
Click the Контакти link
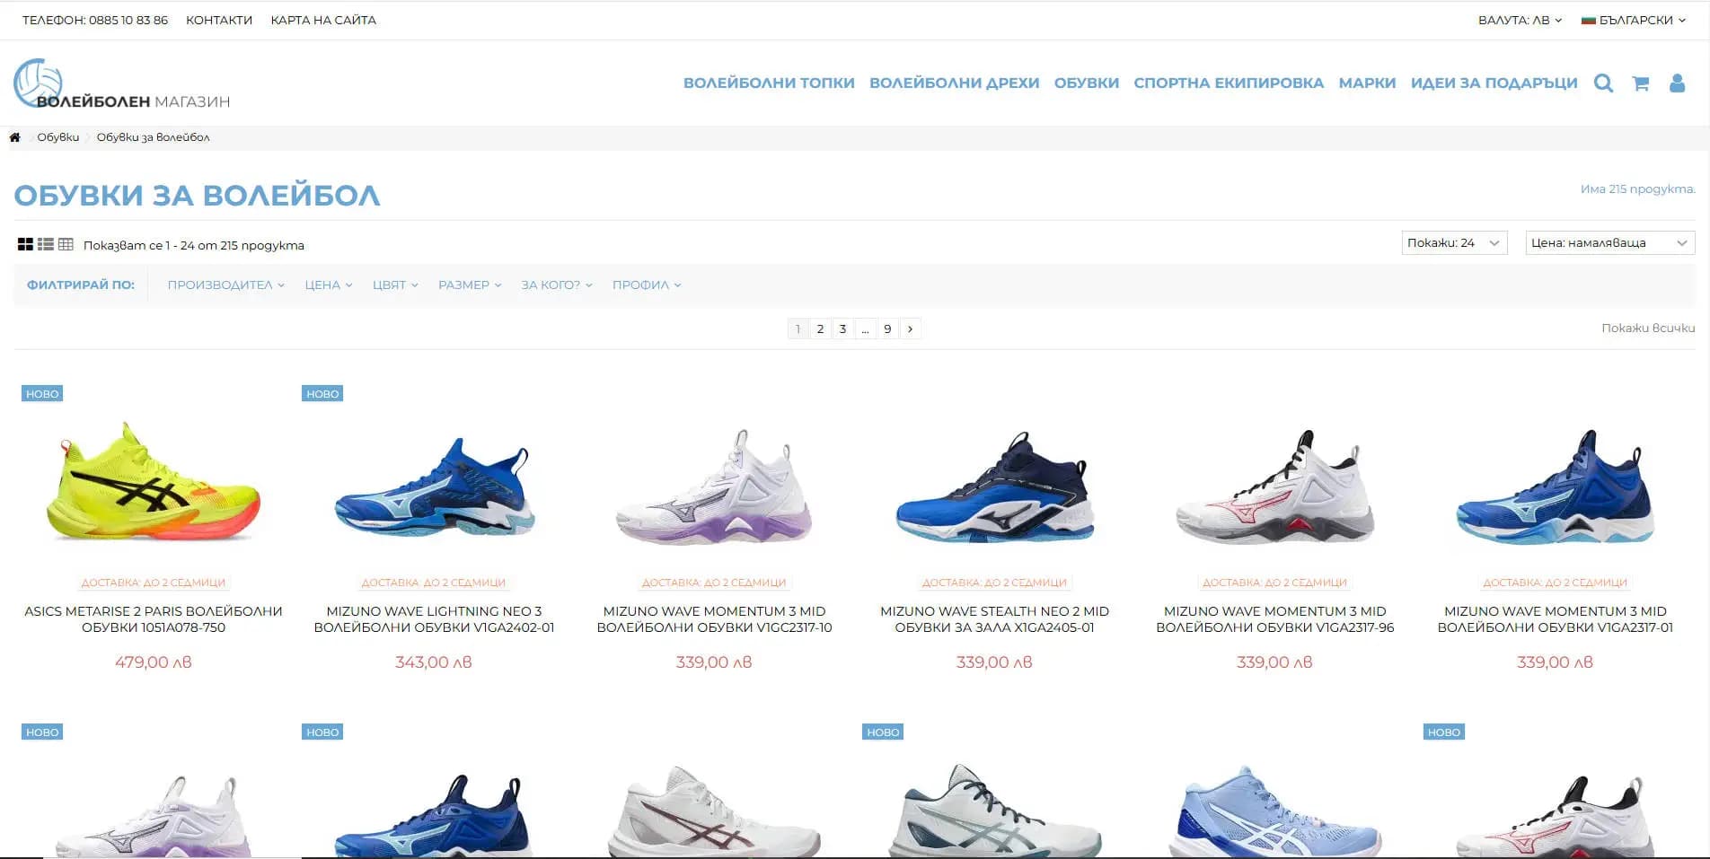tap(219, 20)
